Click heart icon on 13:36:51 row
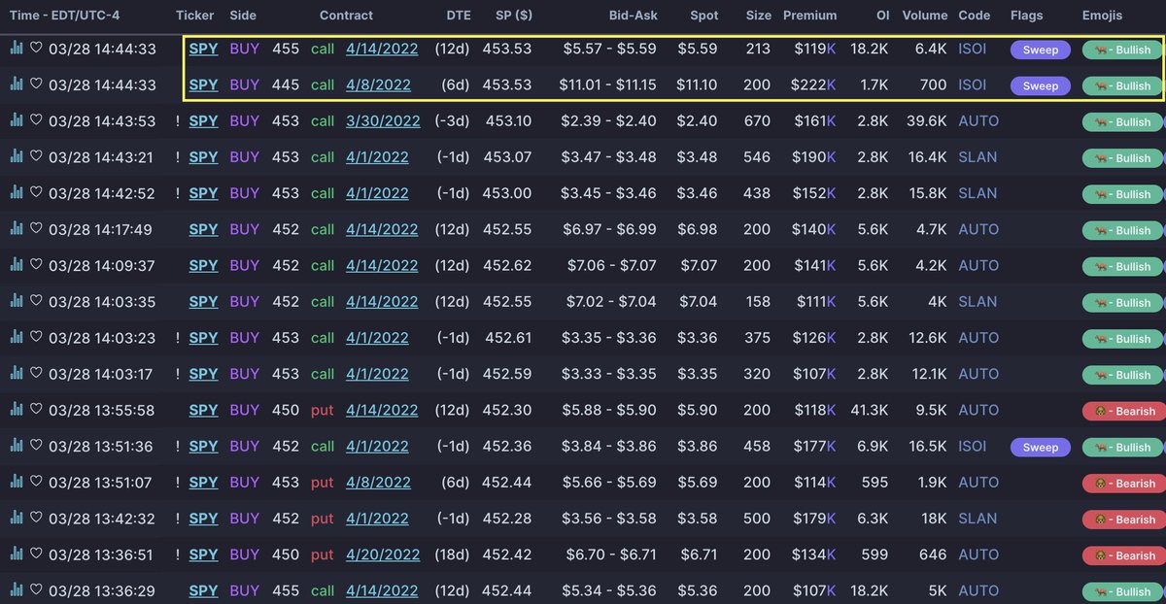Image resolution: width=1166 pixels, height=604 pixels. pyautogui.click(x=36, y=554)
